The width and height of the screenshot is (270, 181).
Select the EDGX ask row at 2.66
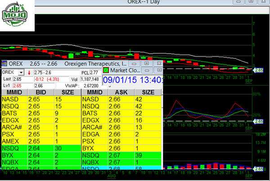click(121, 120)
